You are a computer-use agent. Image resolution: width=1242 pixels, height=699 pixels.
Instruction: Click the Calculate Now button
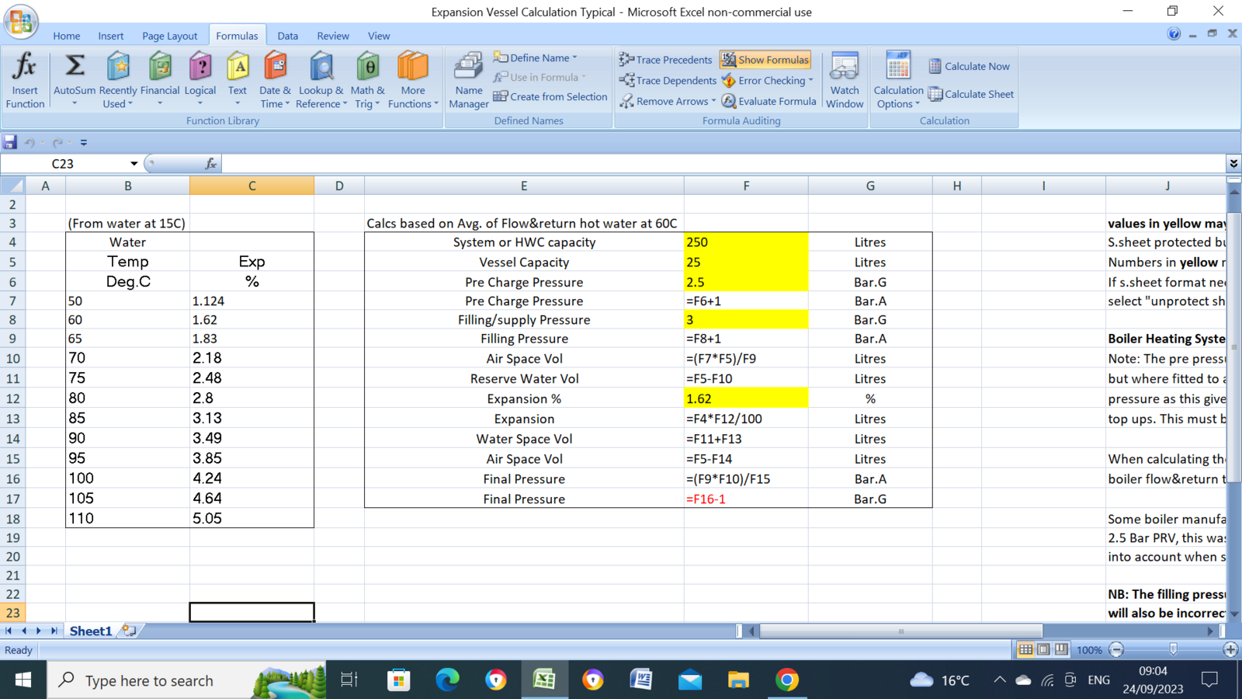pyautogui.click(x=970, y=67)
